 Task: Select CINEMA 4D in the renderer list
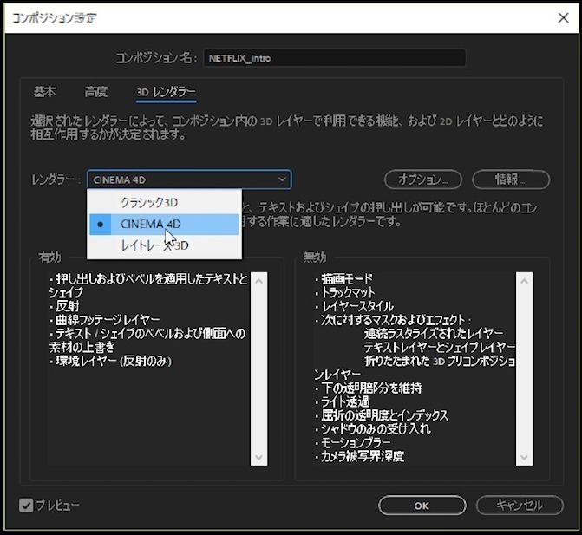(151, 225)
